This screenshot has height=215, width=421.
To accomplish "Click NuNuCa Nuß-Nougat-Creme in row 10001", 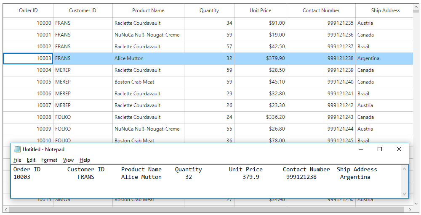I will click(149, 35).
